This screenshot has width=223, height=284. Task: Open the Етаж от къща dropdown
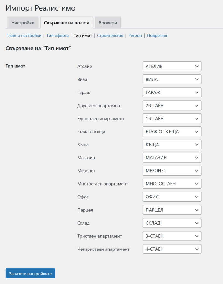pos(172,131)
